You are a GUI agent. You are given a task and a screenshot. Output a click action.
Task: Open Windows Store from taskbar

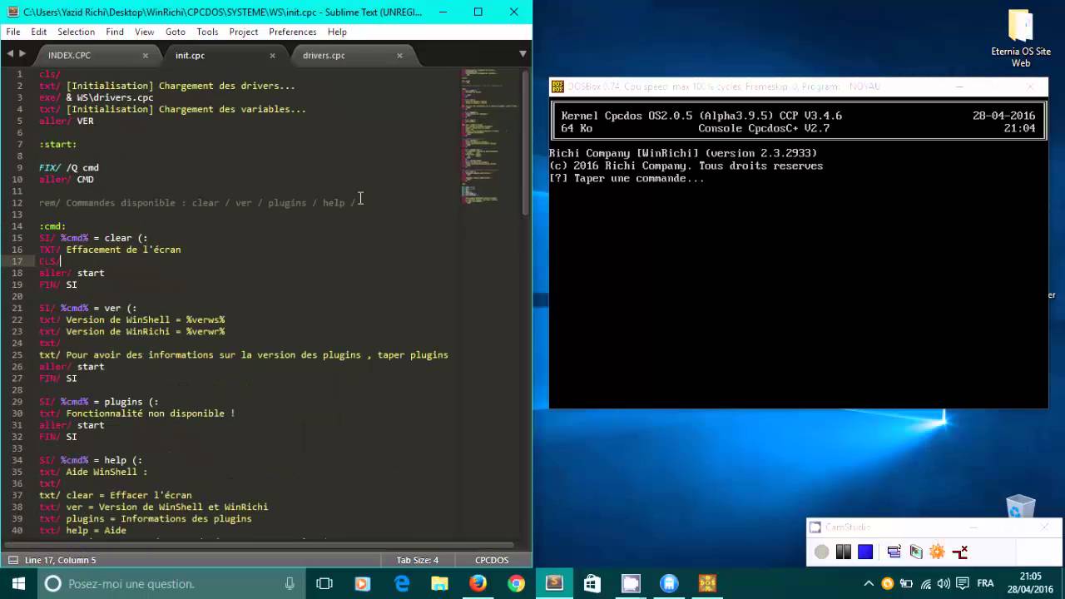[592, 583]
